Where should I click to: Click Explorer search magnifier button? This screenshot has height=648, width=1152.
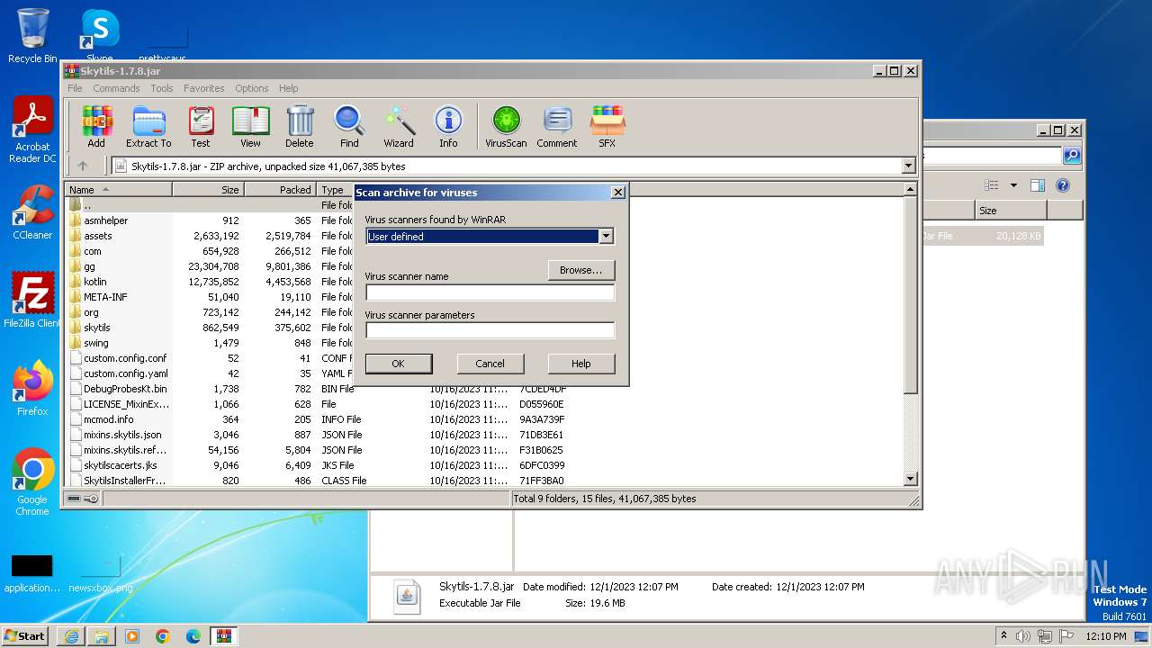(x=1071, y=156)
